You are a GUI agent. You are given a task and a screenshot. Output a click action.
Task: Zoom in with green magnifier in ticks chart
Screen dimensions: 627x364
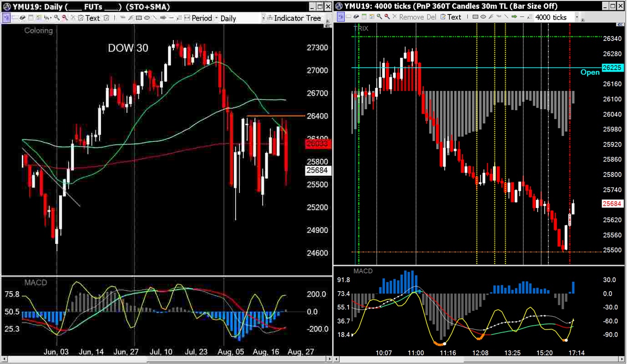pyautogui.click(x=379, y=17)
